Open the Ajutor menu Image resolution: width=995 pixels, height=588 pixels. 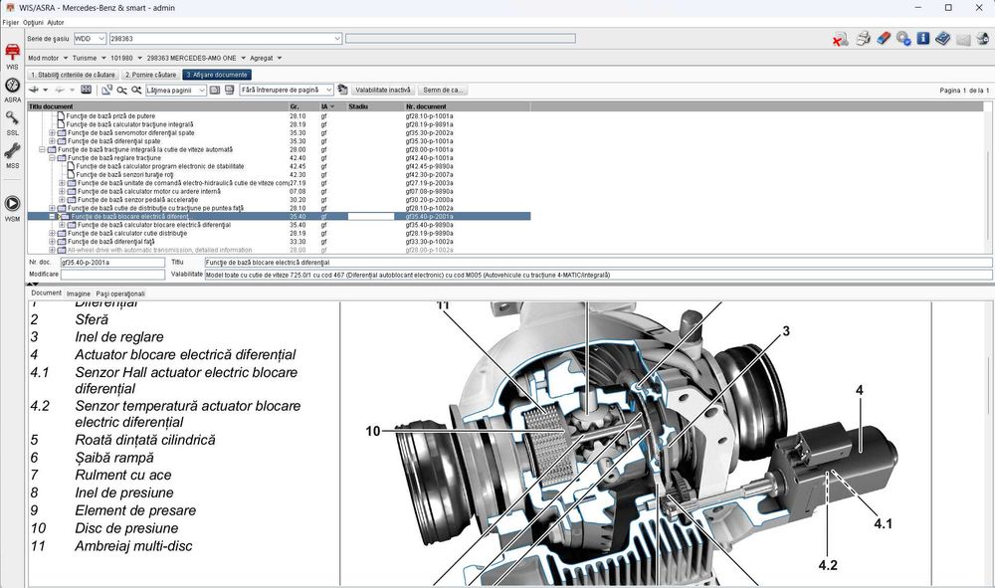click(55, 22)
